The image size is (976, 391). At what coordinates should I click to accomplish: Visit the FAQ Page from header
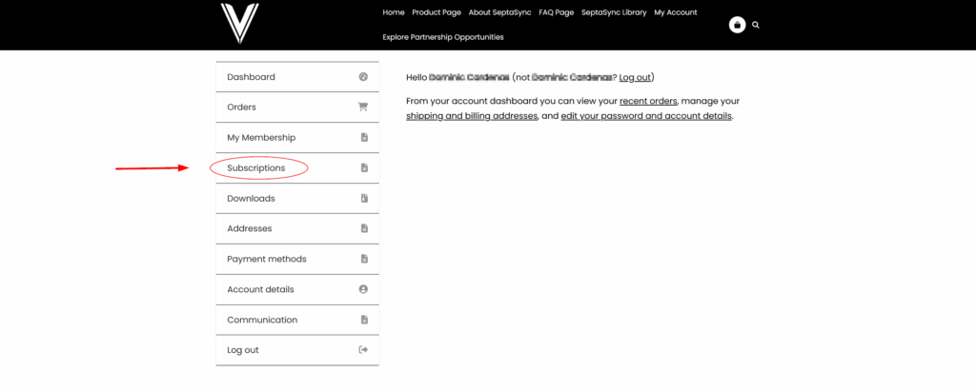point(556,13)
